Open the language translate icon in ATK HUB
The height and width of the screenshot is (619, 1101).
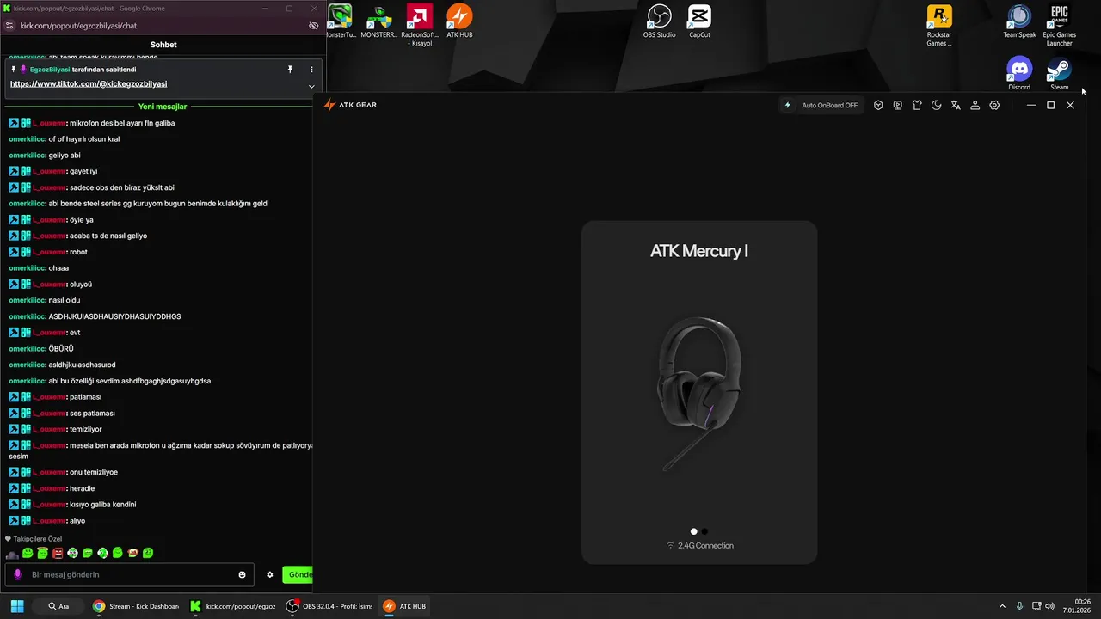tap(956, 105)
